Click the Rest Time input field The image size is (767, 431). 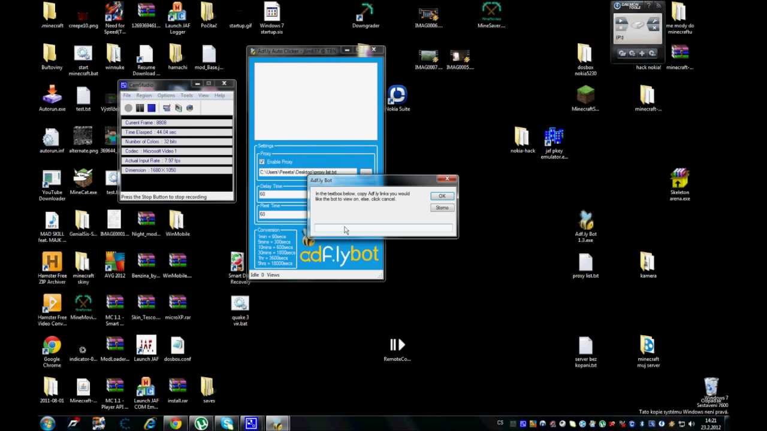(x=283, y=214)
